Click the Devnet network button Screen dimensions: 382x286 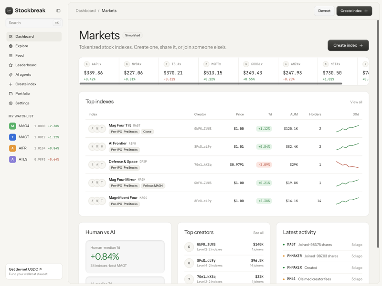tap(324, 11)
